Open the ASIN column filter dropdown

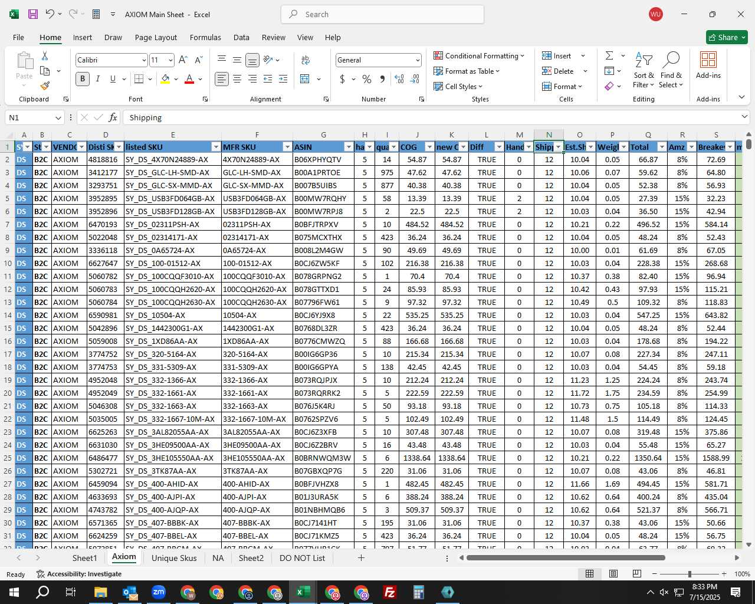point(348,147)
